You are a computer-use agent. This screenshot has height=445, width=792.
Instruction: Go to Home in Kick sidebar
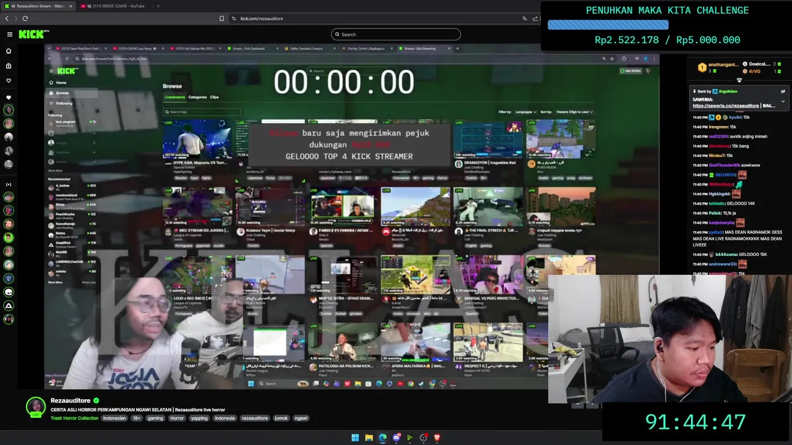[9, 51]
